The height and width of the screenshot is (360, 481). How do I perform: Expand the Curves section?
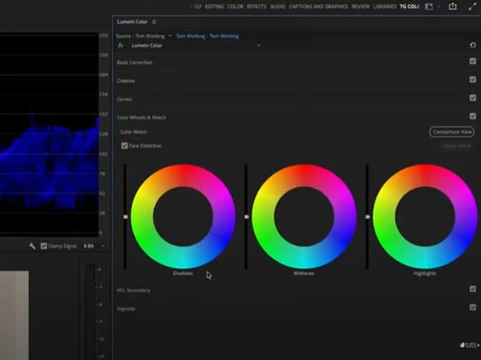pyautogui.click(x=124, y=99)
